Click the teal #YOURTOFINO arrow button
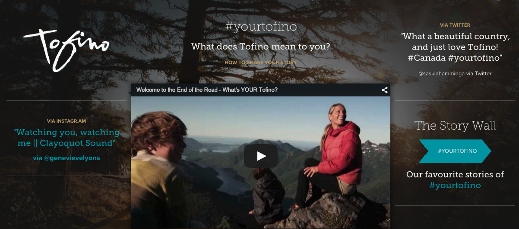Image resolution: width=519 pixels, height=229 pixels. [455, 151]
